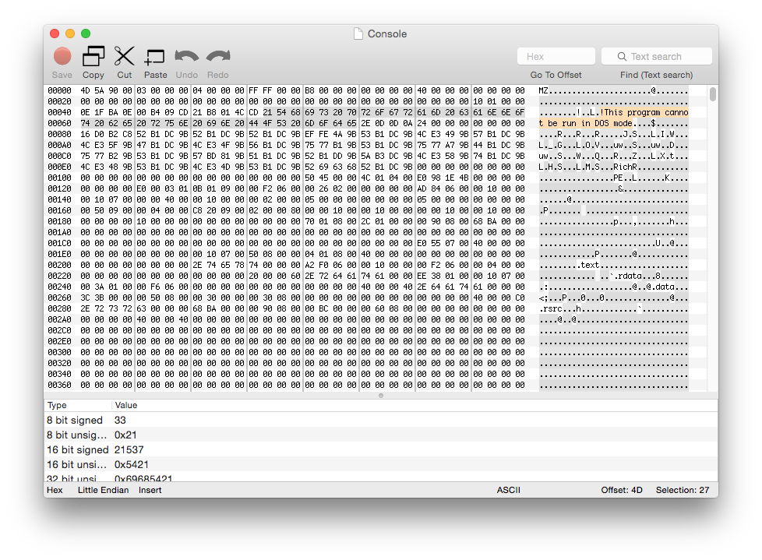Click the Undo arrow icon

click(x=186, y=56)
